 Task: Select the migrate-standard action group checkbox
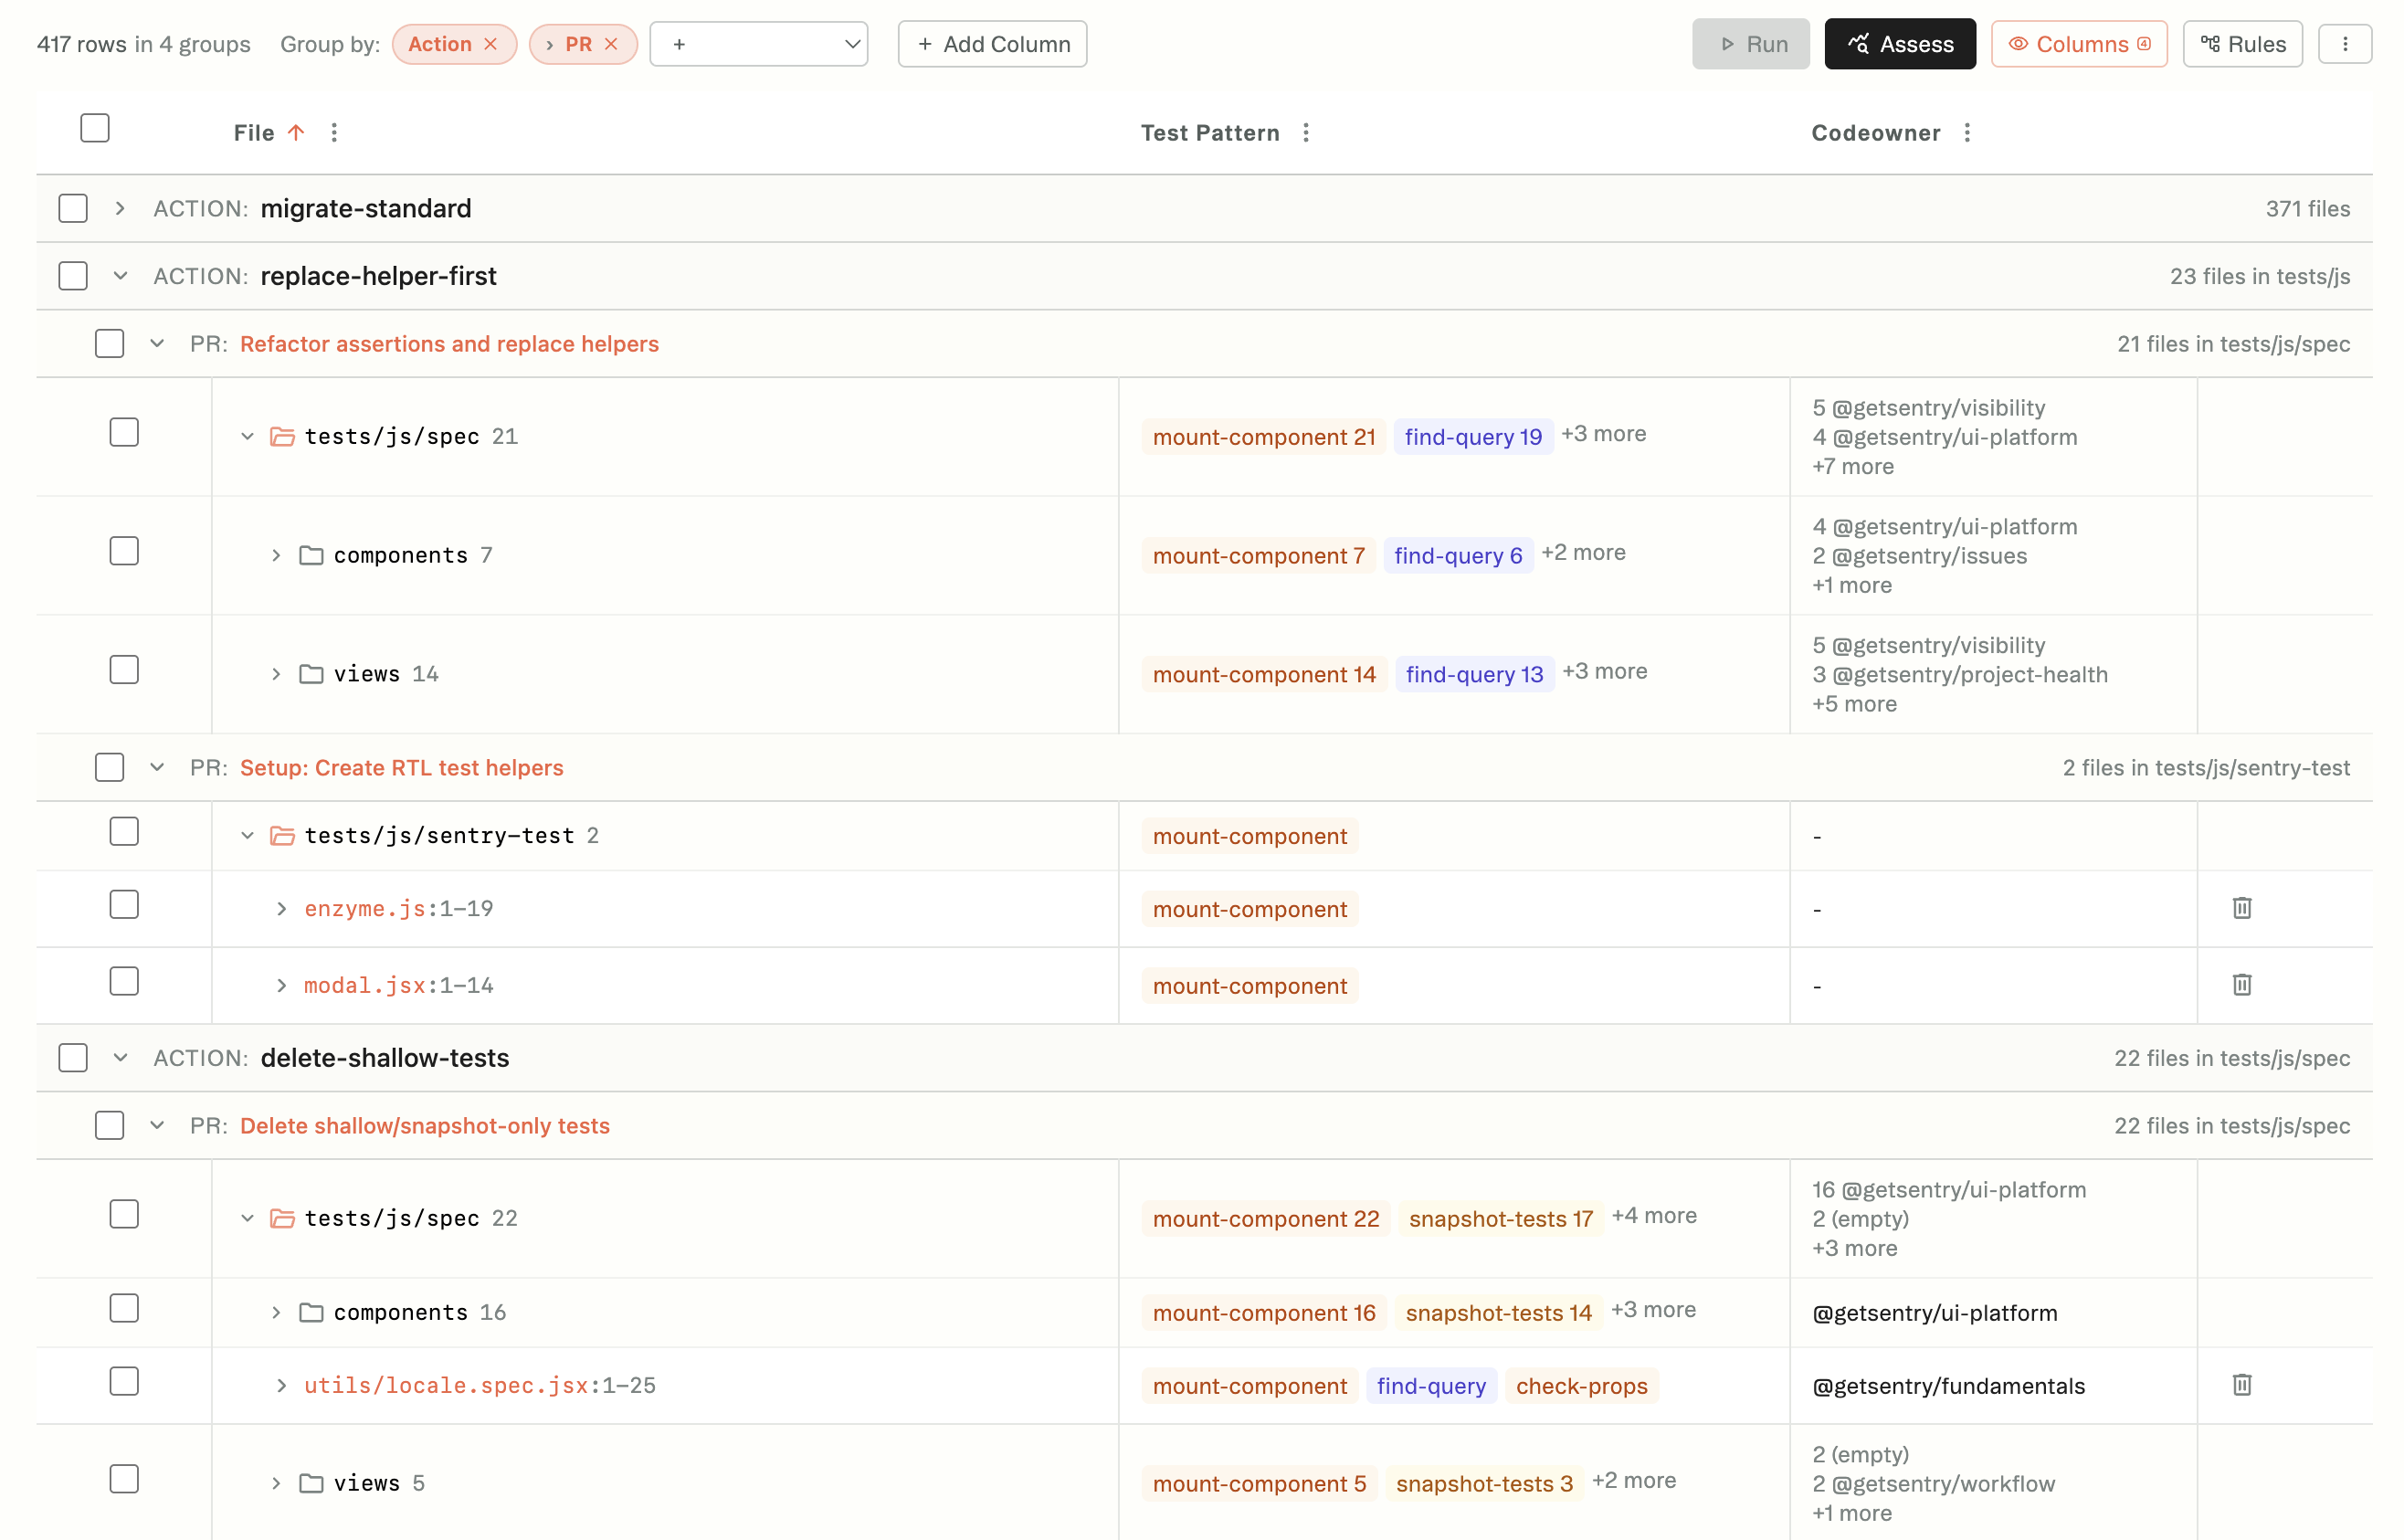pyautogui.click(x=74, y=208)
